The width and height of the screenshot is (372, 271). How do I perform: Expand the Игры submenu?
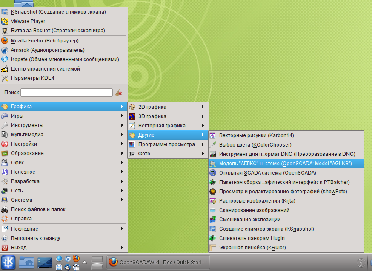[64, 116]
